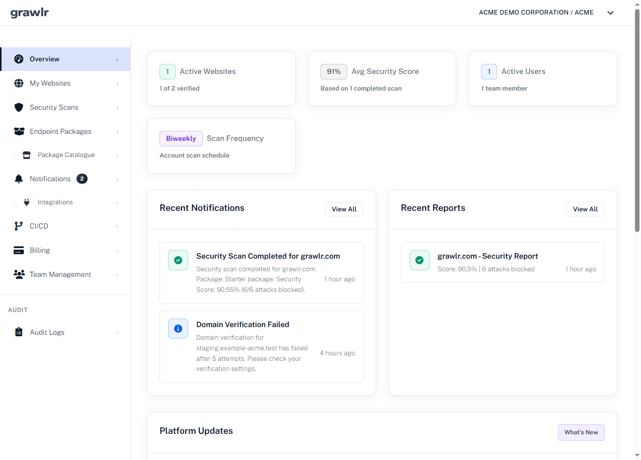Click the Notifications bell icon
641x460 pixels.
[x=19, y=179]
